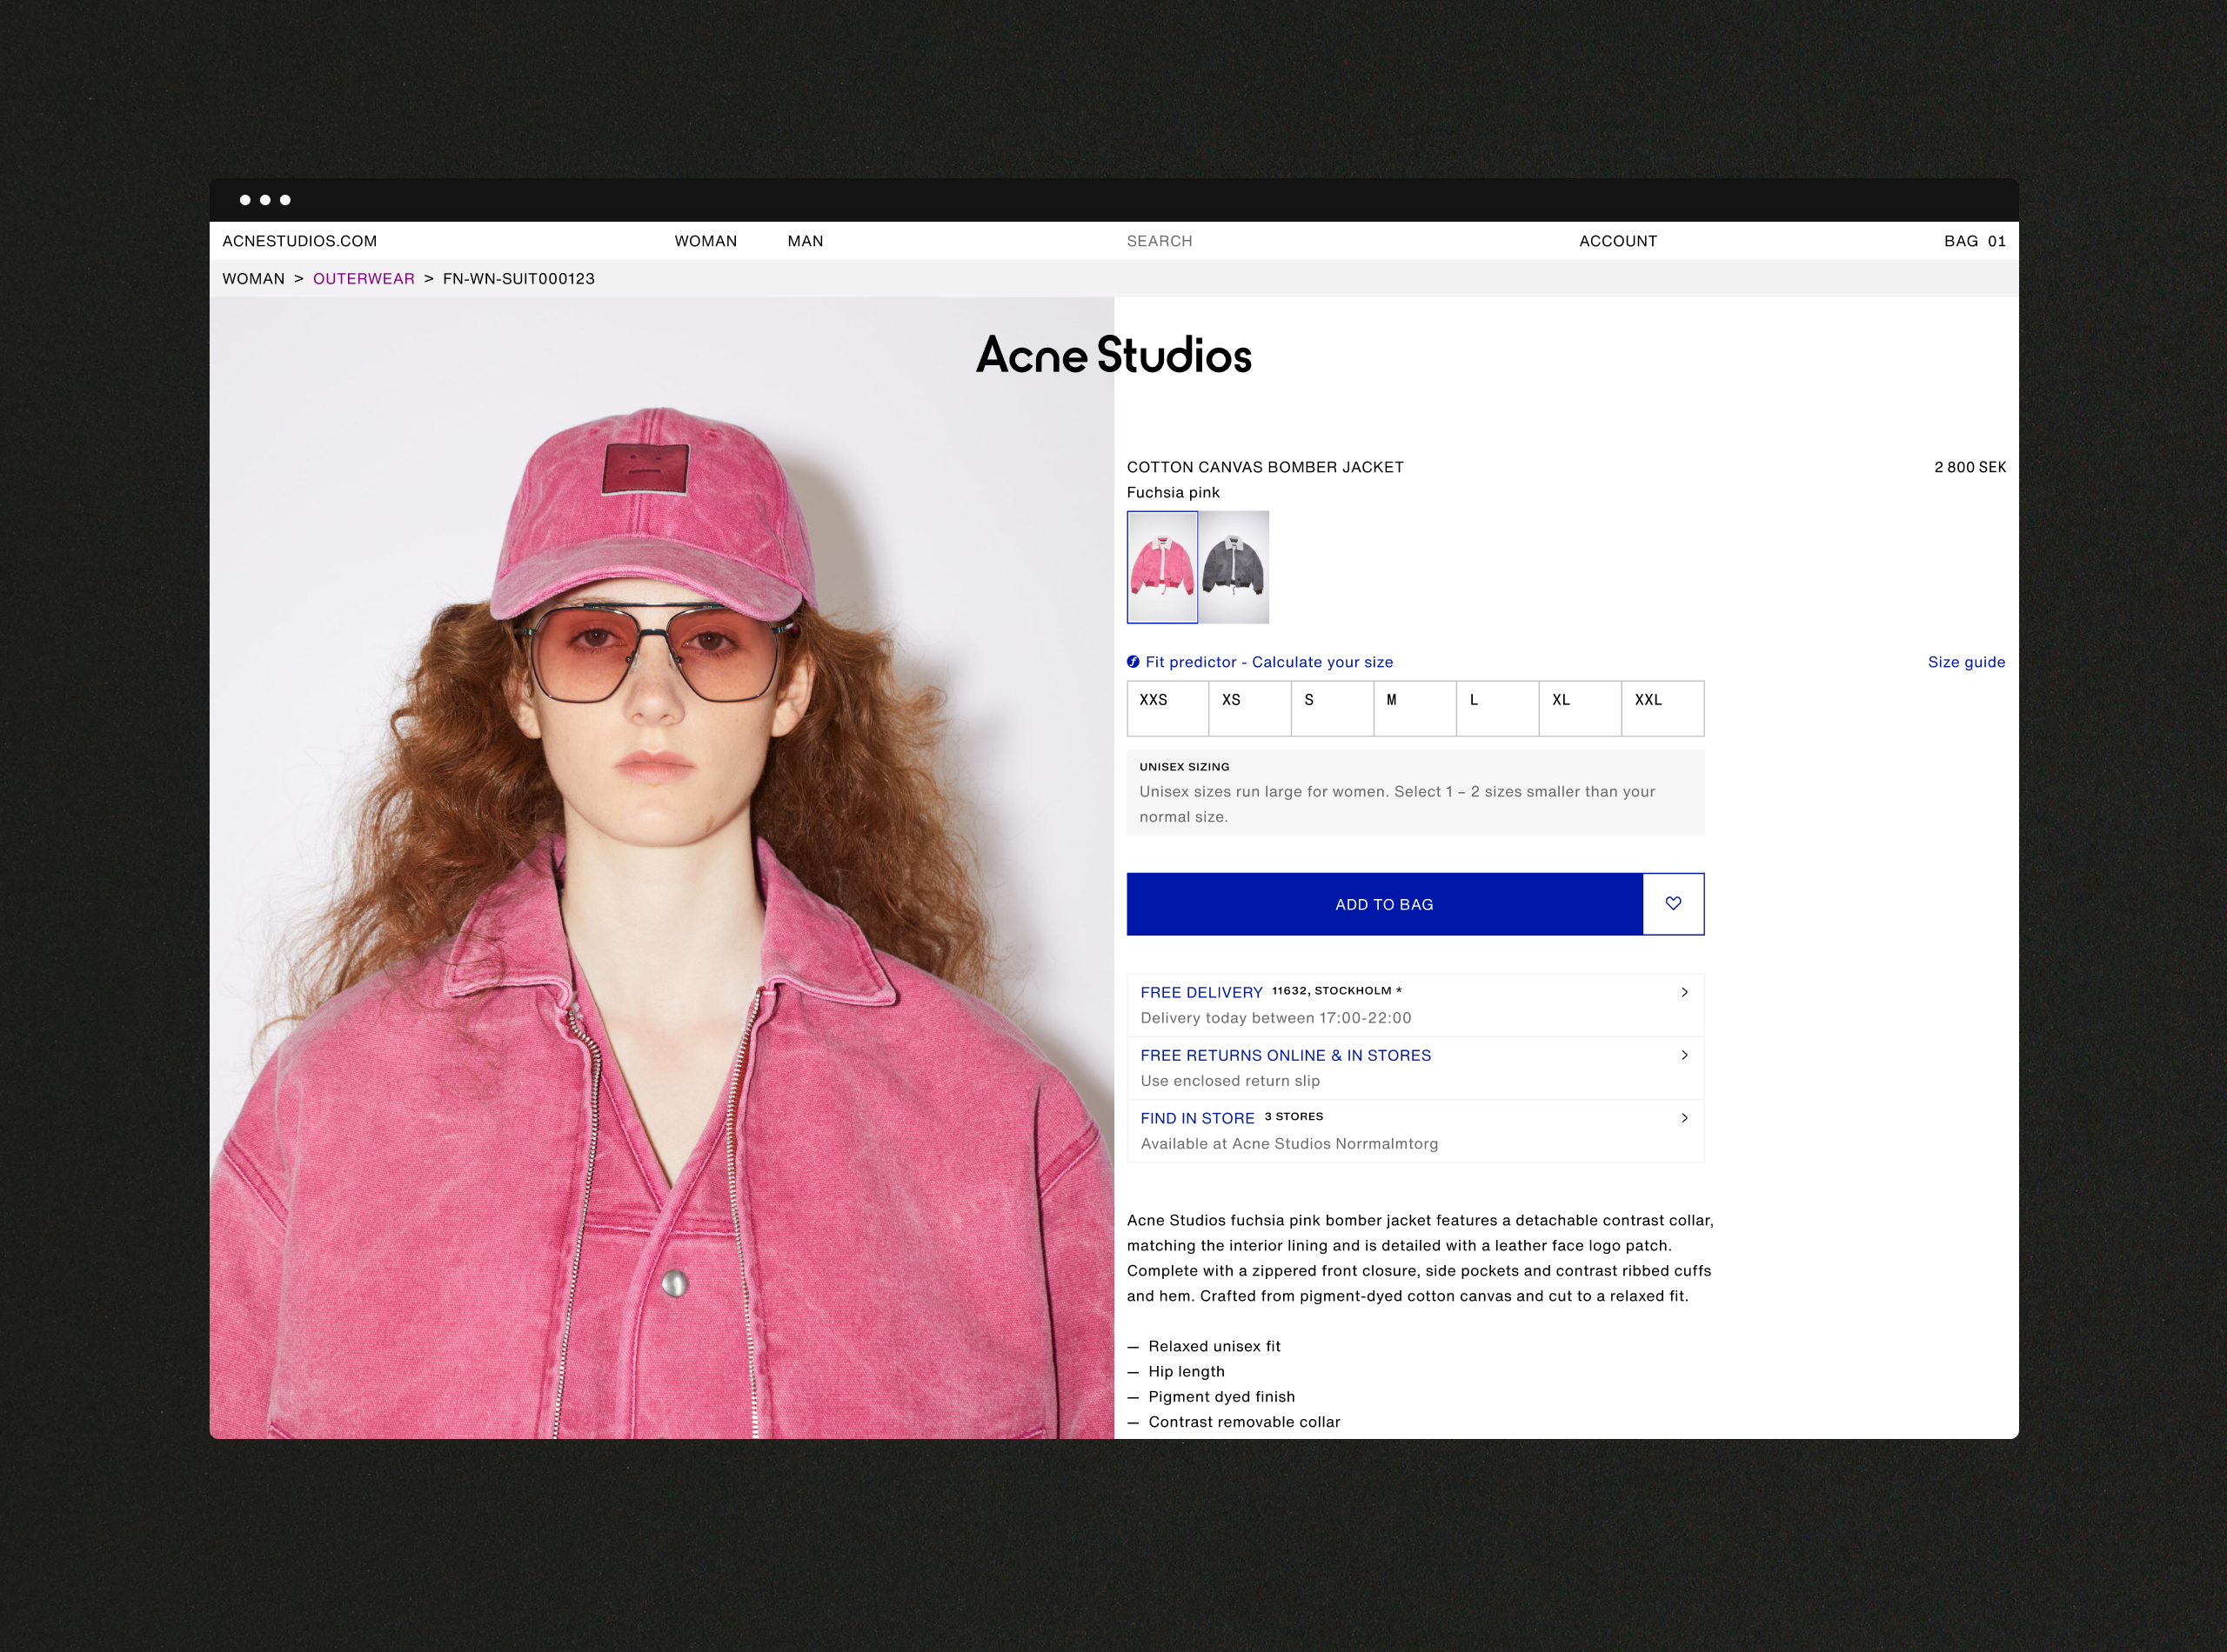Image resolution: width=2227 pixels, height=1652 pixels.
Task: Select size S
Action: (x=1333, y=709)
